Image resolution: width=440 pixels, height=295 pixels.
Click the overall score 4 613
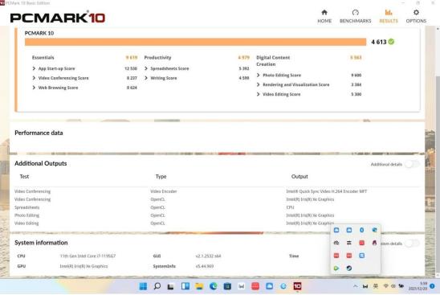(379, 42)
